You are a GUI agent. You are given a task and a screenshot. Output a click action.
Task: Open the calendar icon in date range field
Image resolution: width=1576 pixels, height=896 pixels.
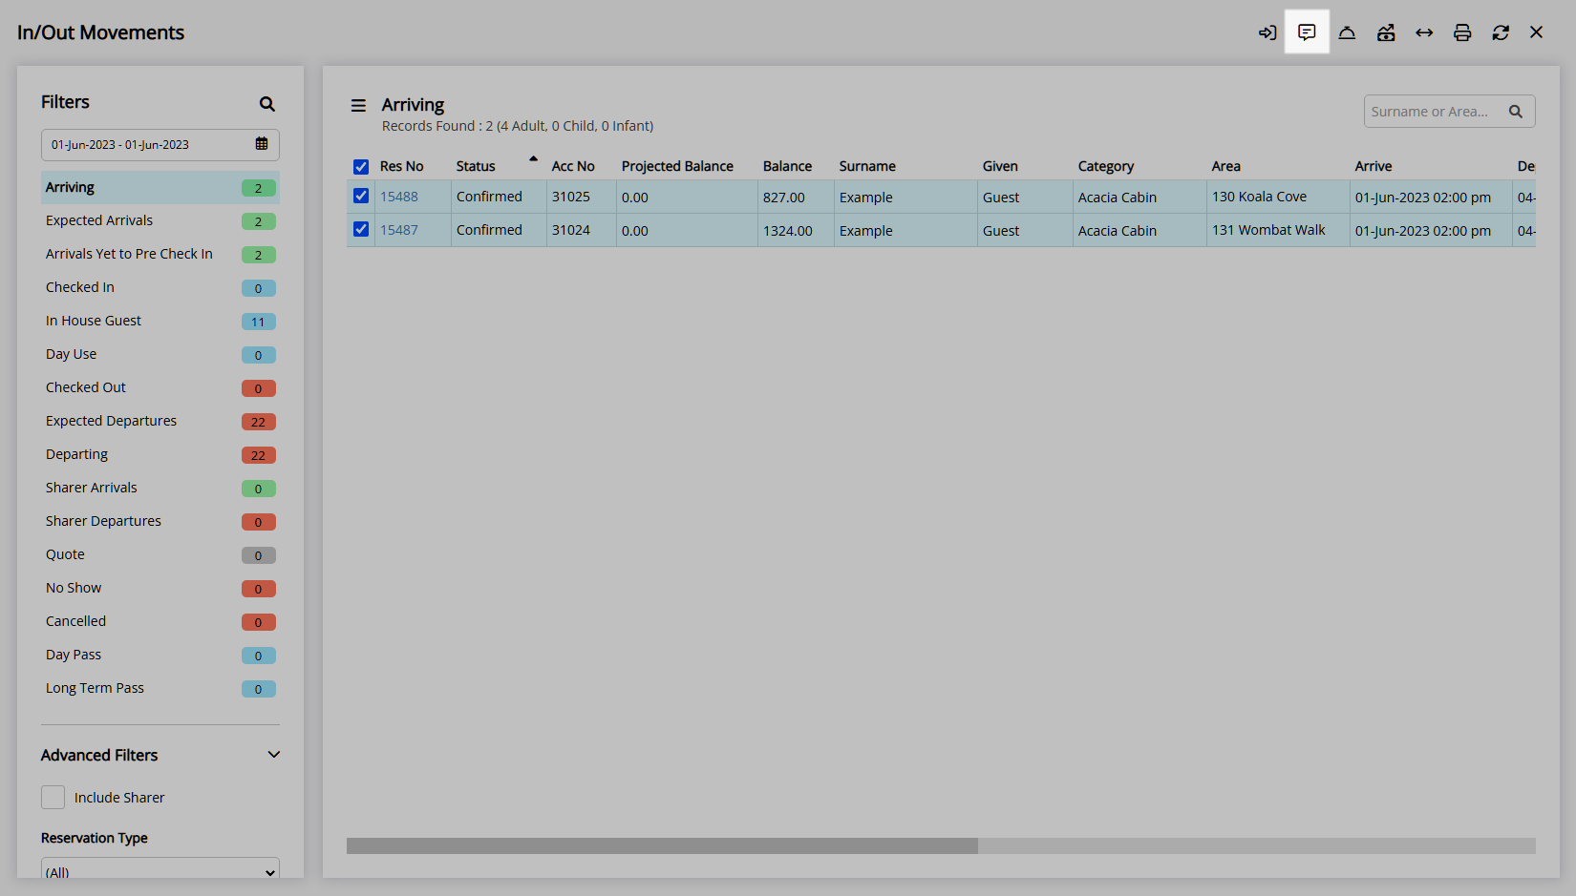coord(262,144)
